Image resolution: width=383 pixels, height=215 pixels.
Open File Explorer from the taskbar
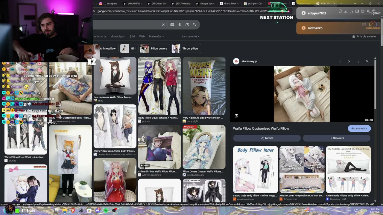(65, 211)
